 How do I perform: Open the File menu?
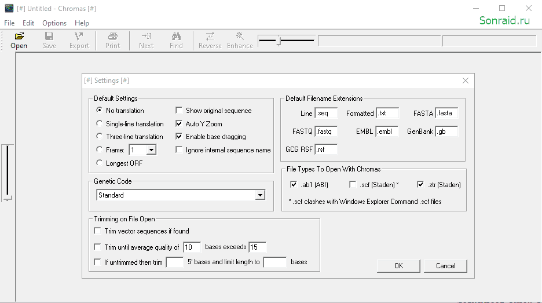click(x=9, y=23)
